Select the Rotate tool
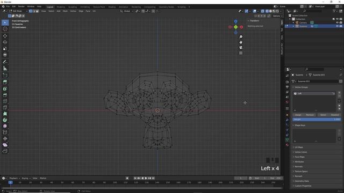Screen dimensions: 344x193 pyautogui.click(x=5, y=42)
